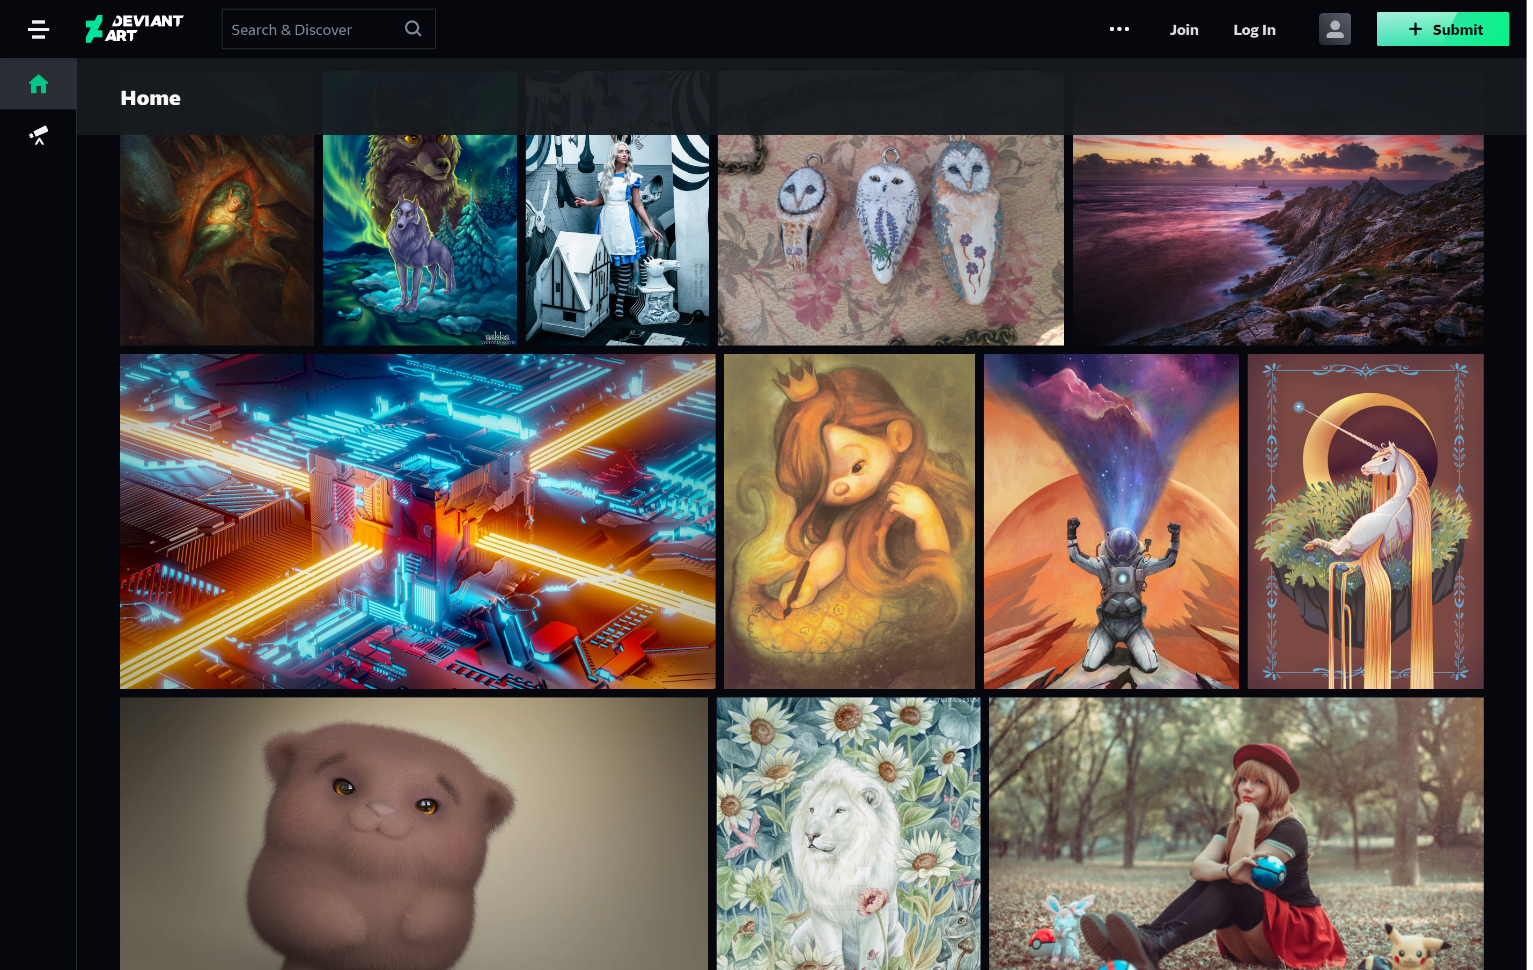This screenshot has height=970, width=1533.
Task: Click the Join button
Action: click(1183, 28)
